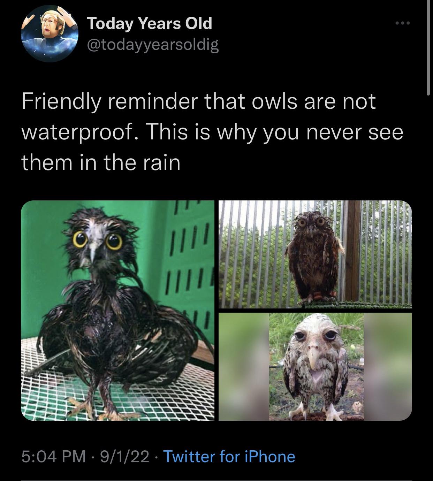
Task: Click the Today Years Old display name
Action: point(149,23)
